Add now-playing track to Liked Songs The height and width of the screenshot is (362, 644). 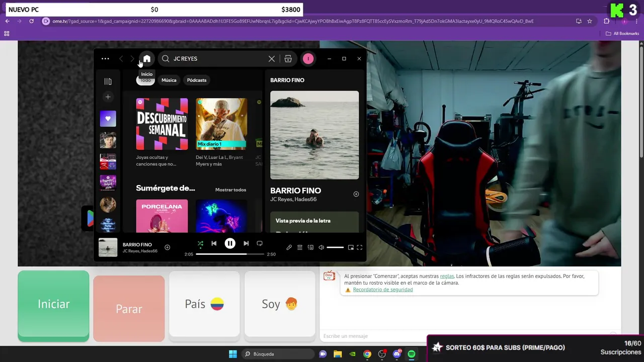pos(168,247)
